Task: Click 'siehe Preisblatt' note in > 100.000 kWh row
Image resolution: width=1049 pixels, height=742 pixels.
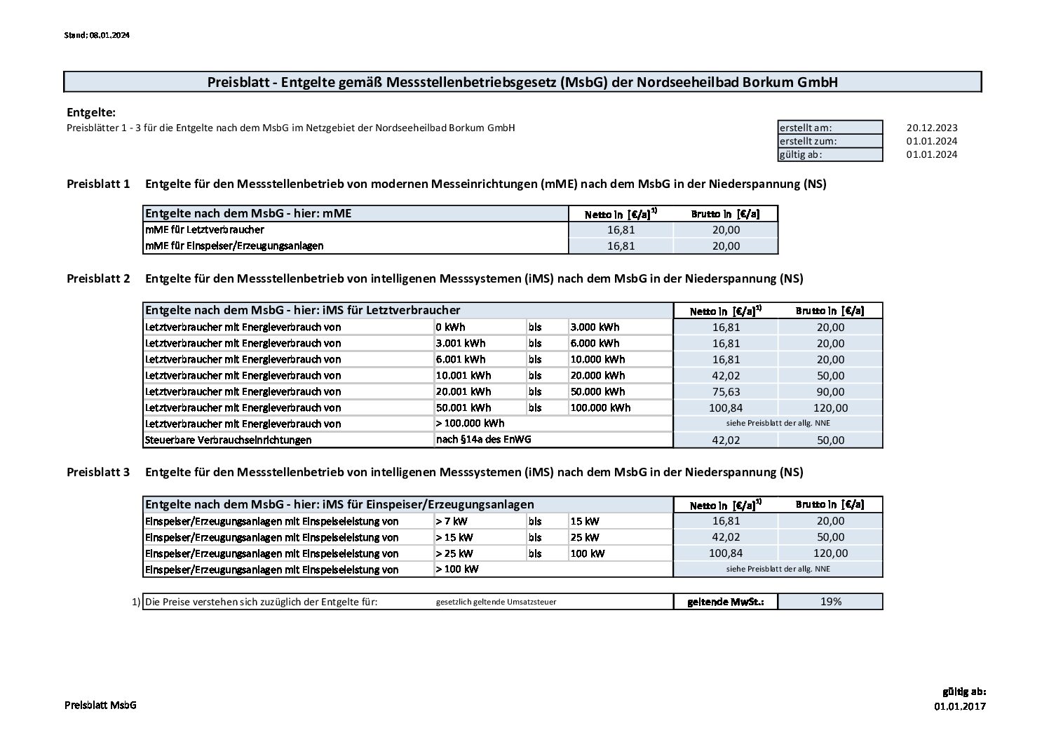Action: point(778,423)
